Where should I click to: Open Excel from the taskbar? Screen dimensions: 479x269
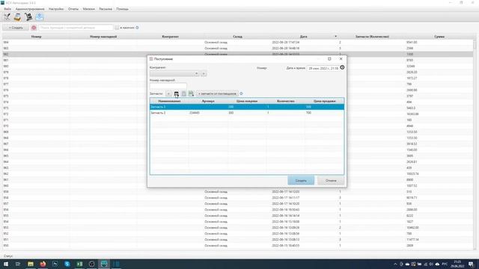[x=79, y=264]
